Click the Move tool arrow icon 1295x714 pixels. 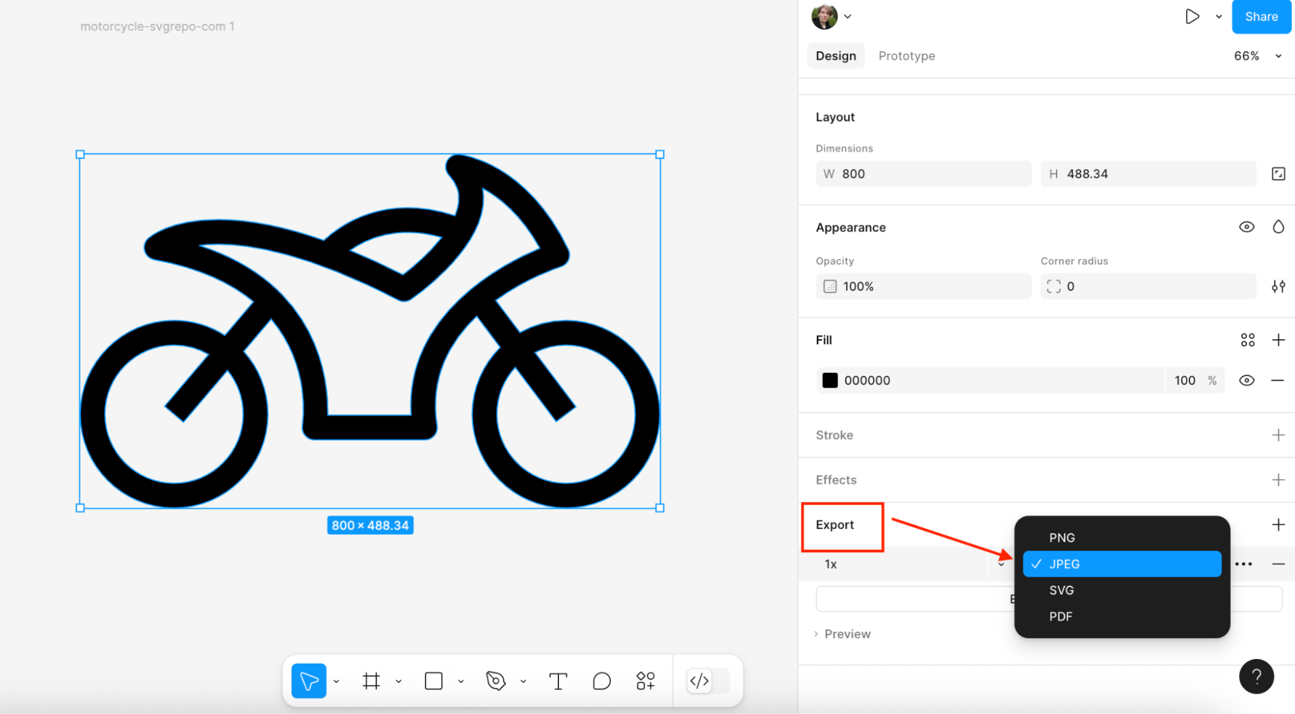tap(309, 680)
